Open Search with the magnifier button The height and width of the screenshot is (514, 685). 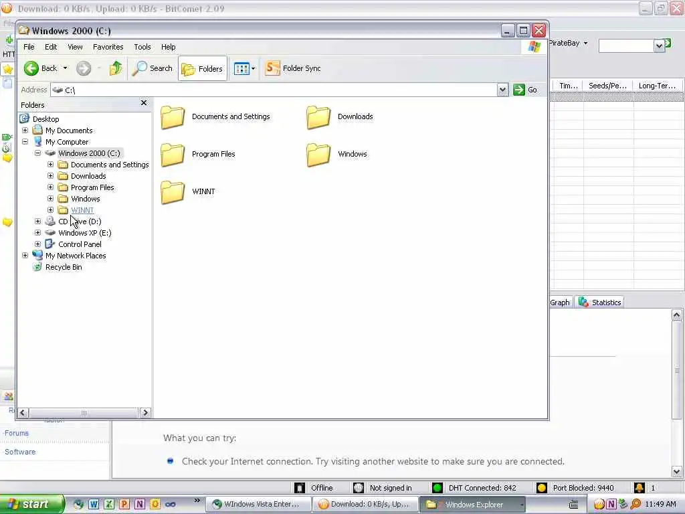point(153,68)
